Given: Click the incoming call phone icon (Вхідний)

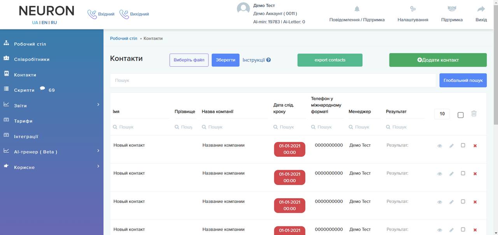Looking at the screenshot, I should pos(92,14).
